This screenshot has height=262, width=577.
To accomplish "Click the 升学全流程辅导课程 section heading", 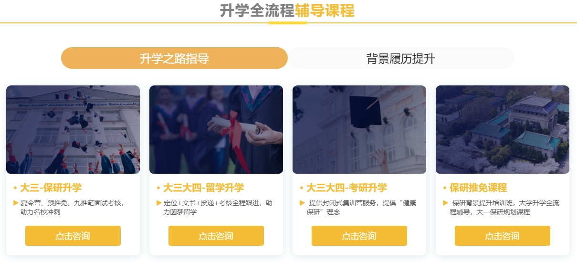I will [287, 10].
